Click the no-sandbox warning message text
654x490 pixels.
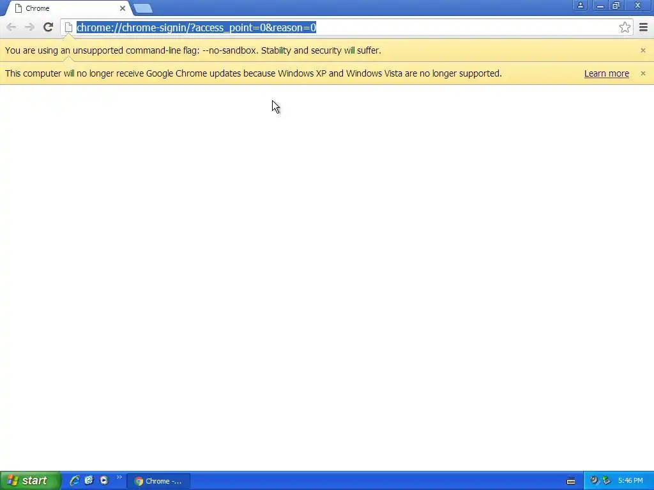193,50
